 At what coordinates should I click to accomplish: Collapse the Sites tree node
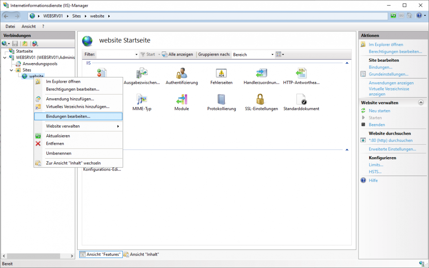(x=11, y=70)
